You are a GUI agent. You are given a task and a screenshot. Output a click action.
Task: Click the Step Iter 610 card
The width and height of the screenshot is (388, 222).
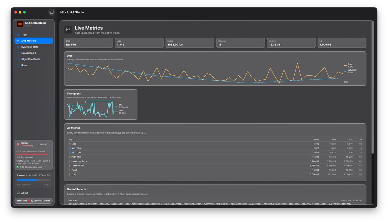88,43
